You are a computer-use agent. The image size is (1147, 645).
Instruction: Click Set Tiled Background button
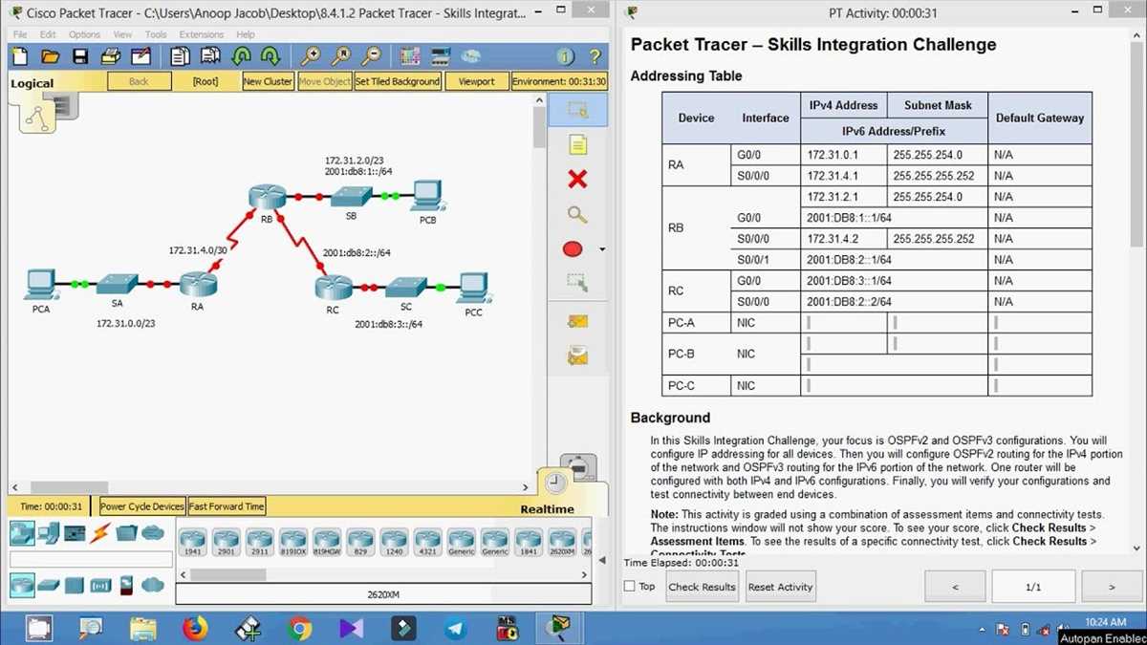(x=398, y=81)
